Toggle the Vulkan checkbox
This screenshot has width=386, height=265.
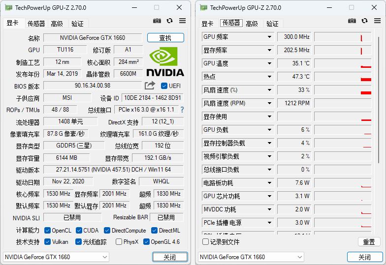tap(47, 242)
